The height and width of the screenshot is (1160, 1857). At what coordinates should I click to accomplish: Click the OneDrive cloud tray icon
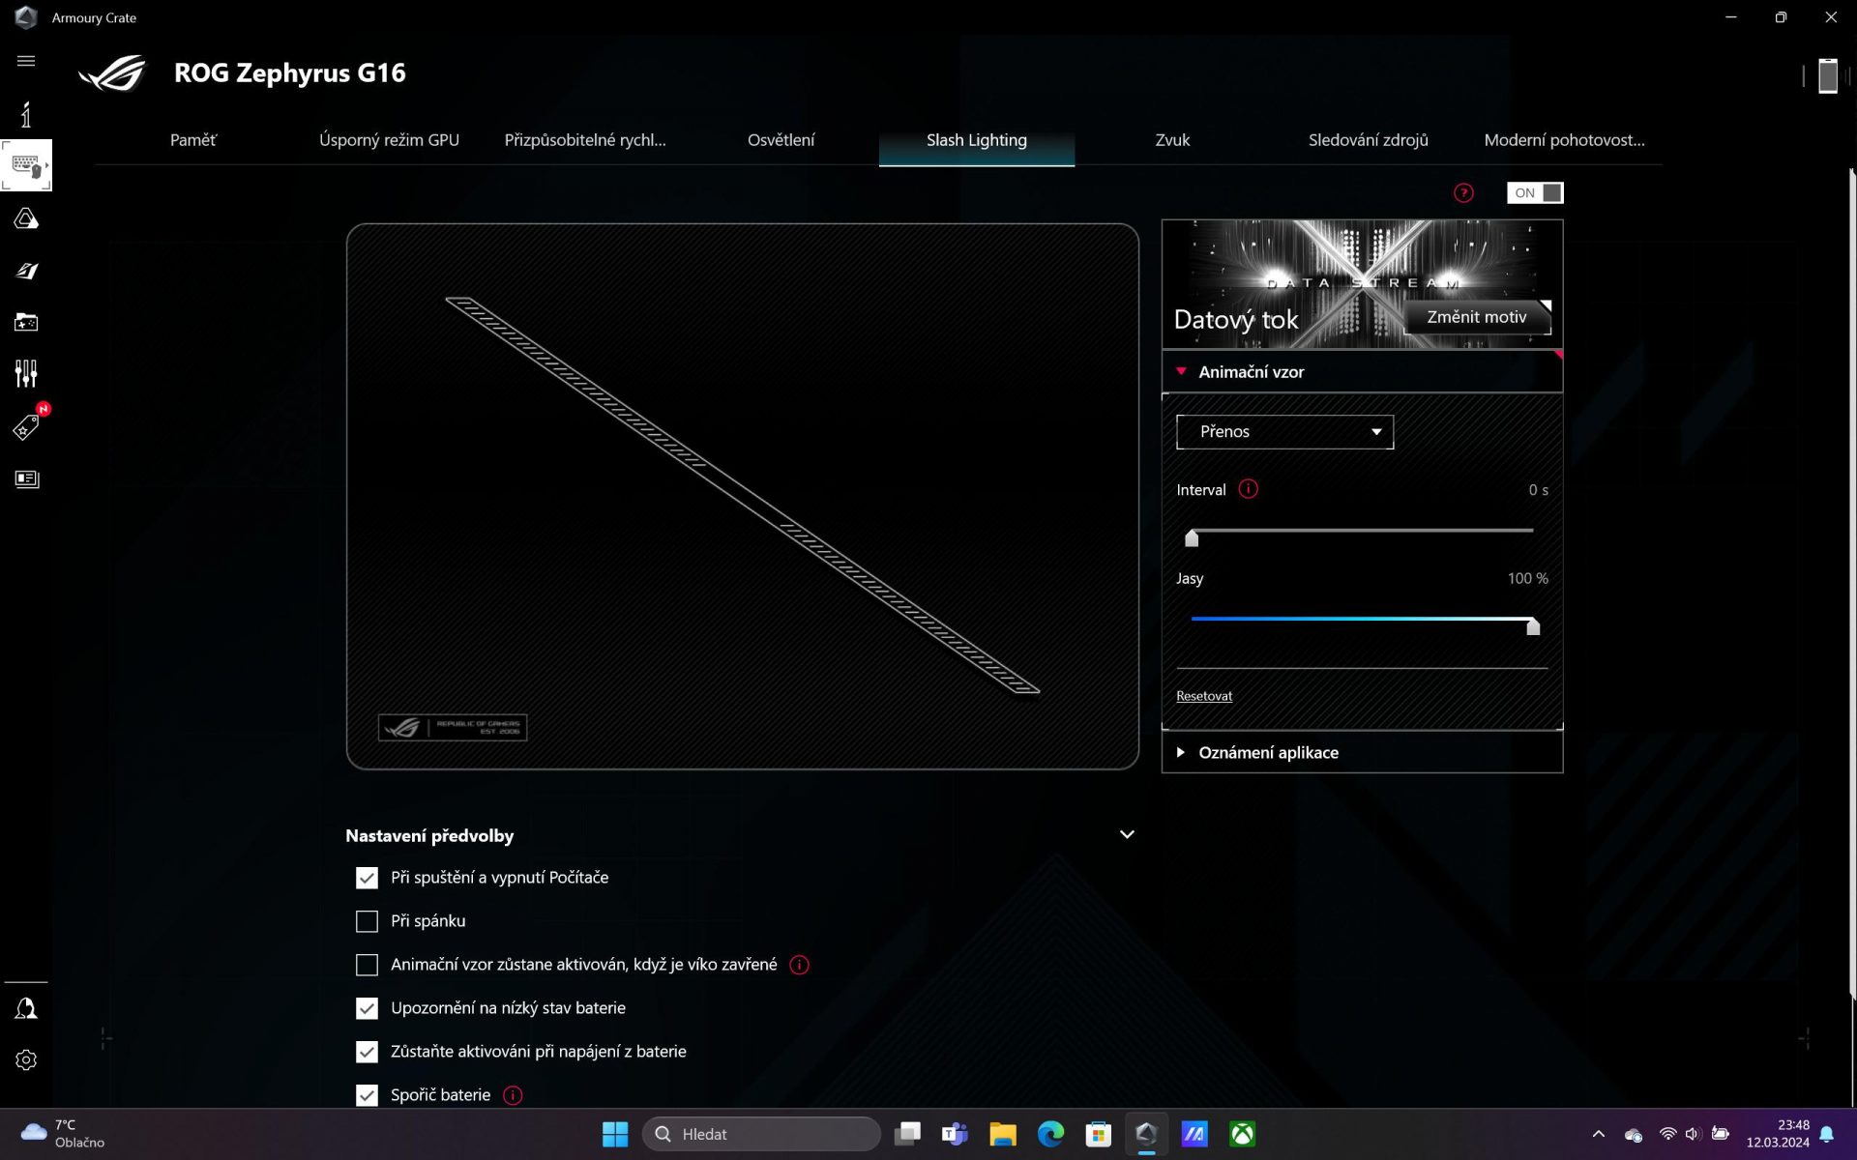click(1634, 1134)
